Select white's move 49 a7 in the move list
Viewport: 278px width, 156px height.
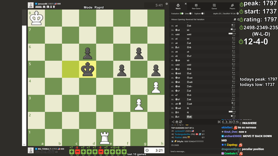tap(176, 95)
